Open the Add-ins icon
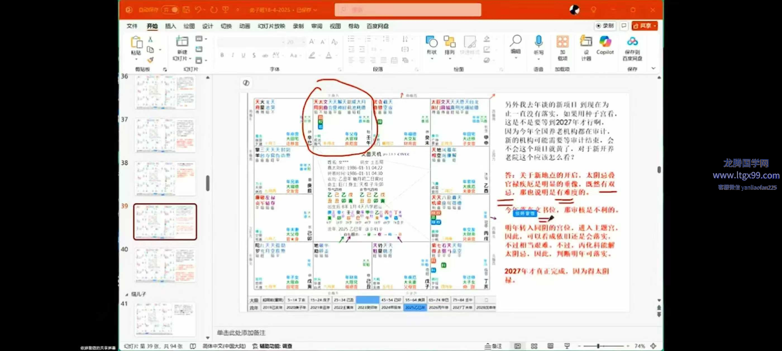 point(562,42)
